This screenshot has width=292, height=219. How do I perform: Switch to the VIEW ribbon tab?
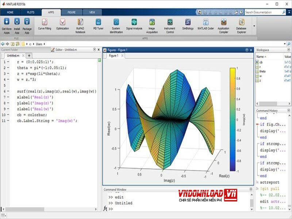(92, 12)
